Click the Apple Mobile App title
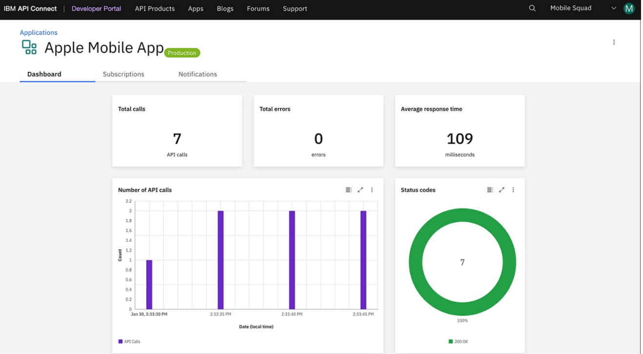 point(104,47)
